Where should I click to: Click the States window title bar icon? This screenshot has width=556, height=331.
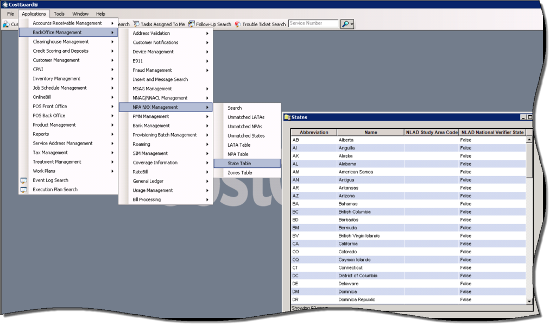[x=288, y=116]
